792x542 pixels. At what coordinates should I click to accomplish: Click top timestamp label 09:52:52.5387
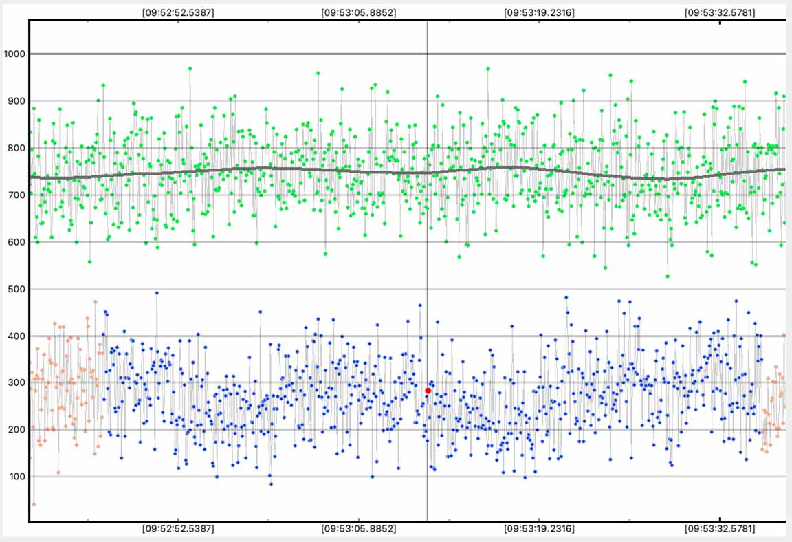pyautogui.click(x=178, y=12)
